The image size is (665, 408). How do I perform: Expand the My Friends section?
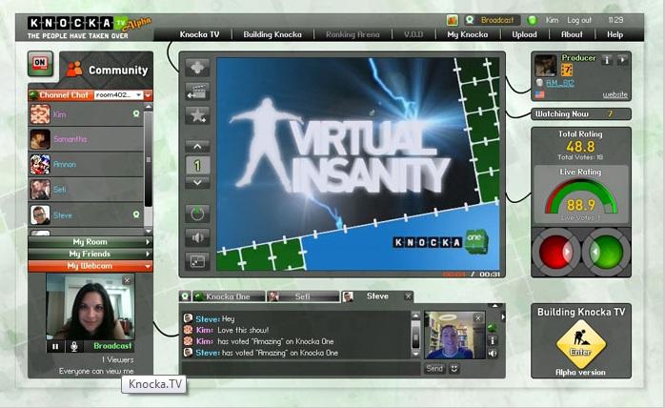tap(90, 254)
